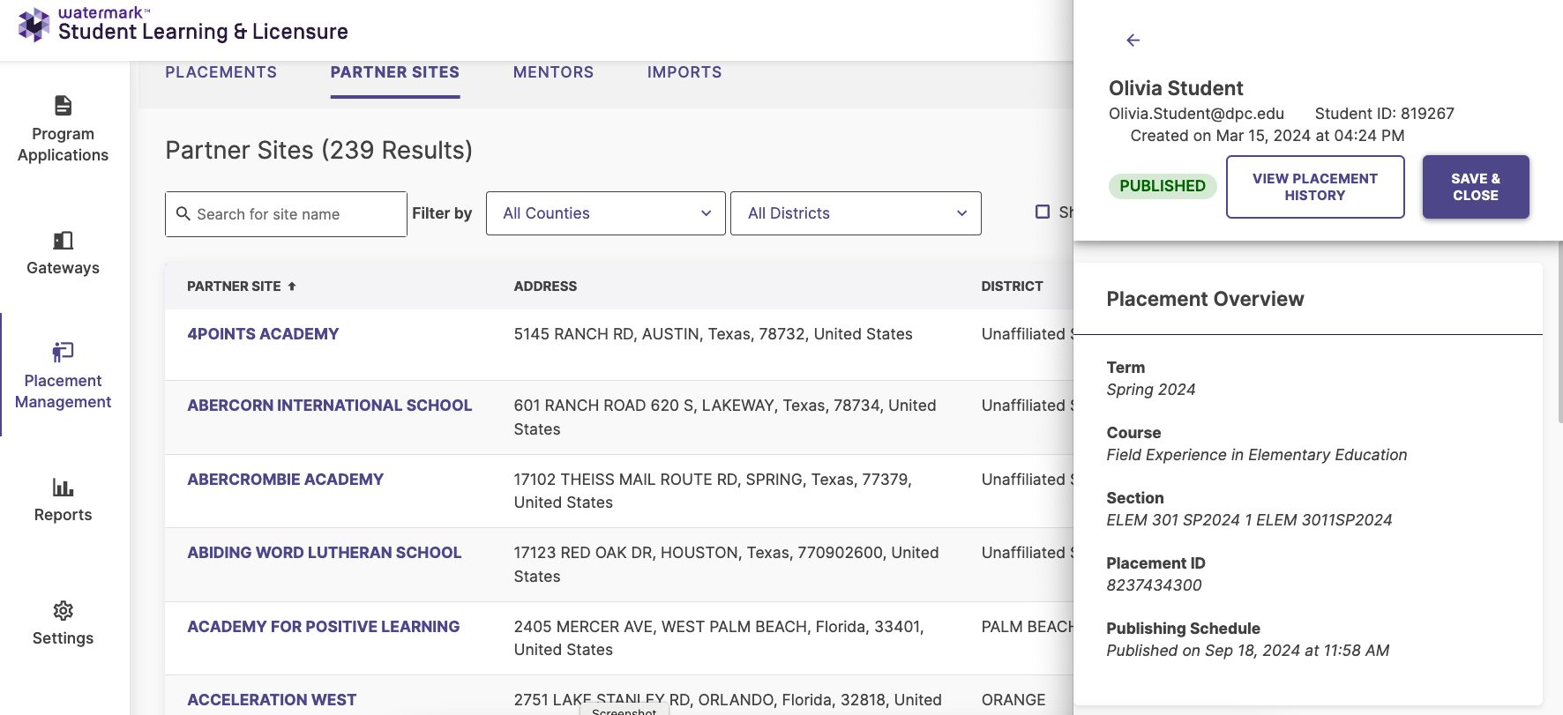The width and height of the screenshot is (1563, 715).
Task: Click the Watermark logo icon
Action: tap(34, 25)
